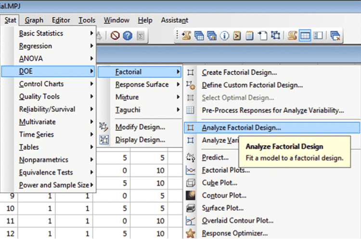Click the blank document with arrow icon
This screenshot has height=239, width=361.
[262, 36]
